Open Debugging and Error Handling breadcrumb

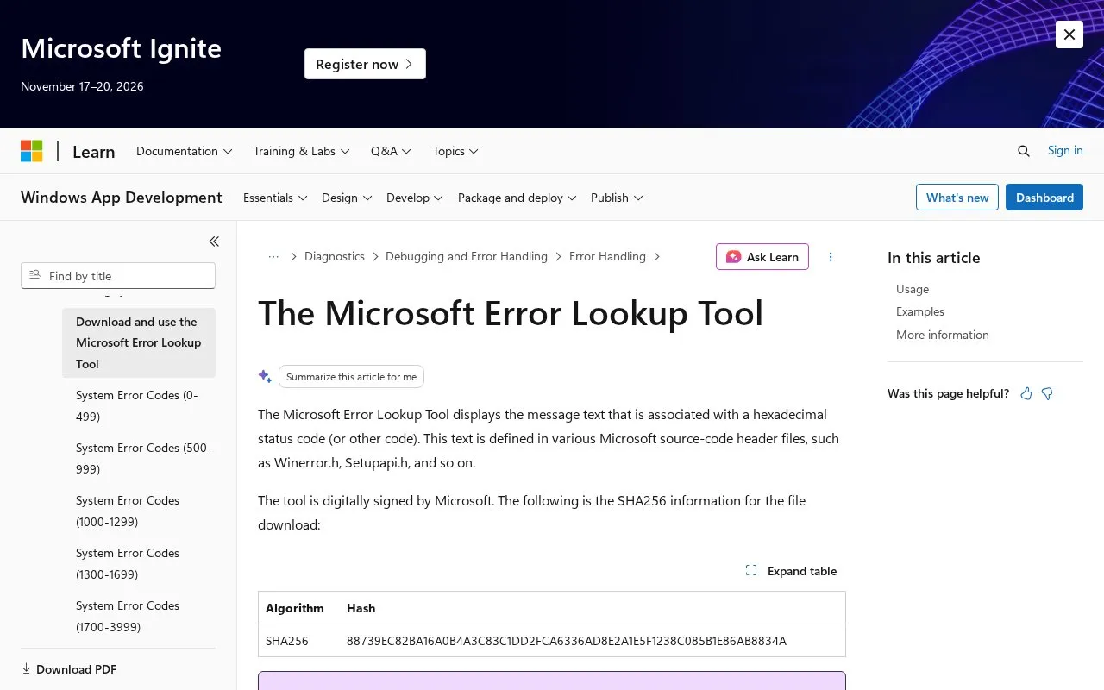(x=467, y=256)
